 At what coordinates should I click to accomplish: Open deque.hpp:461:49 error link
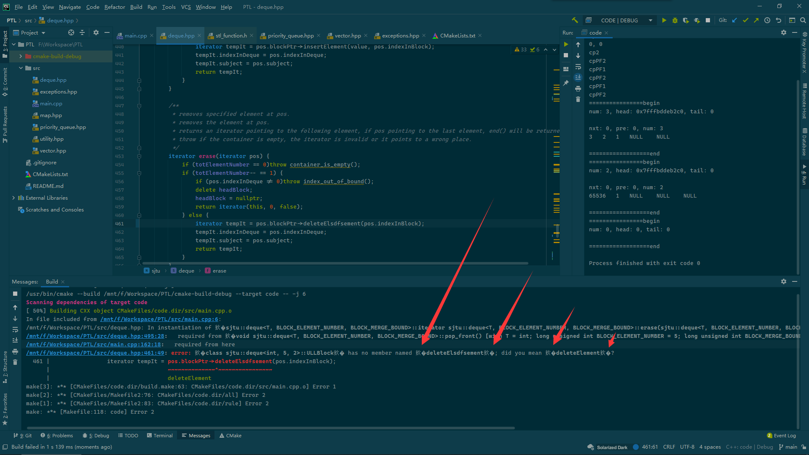pos(95,353)
